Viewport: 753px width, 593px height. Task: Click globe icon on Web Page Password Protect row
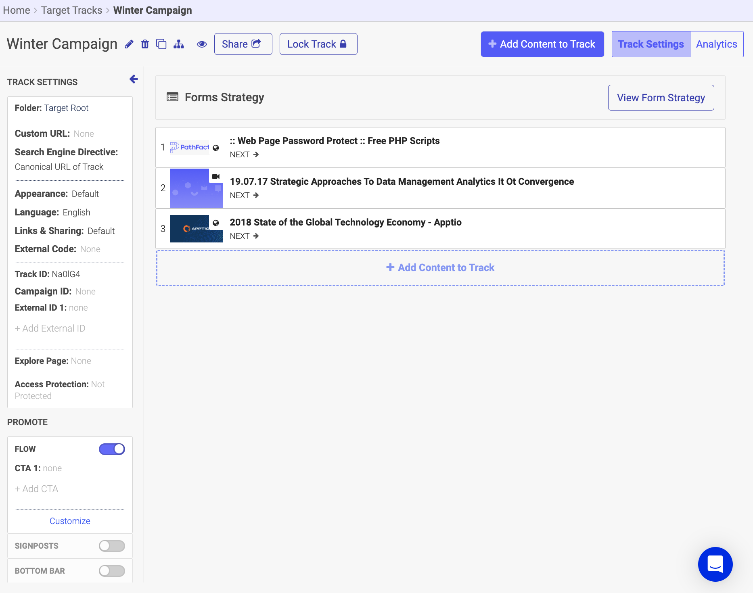click(216, 148)
